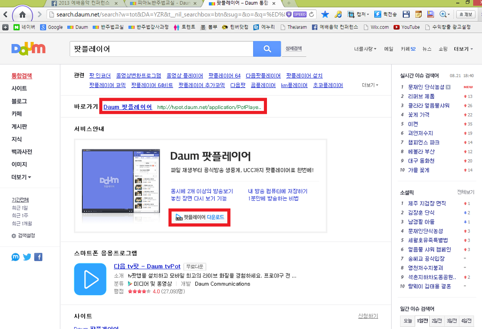Expand the related searches 더보기 toggle
Viewport: 482px width, 329px height.
[x=370, y=85]
